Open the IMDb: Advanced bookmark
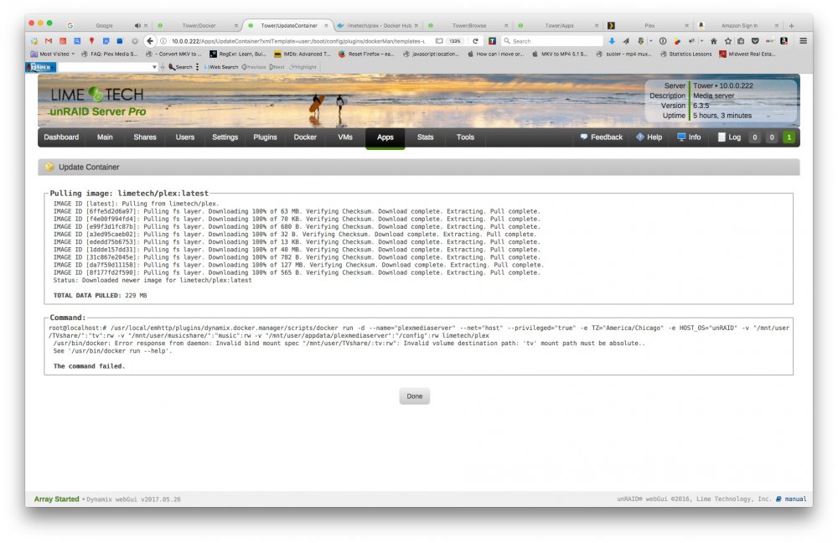838x543 pixels. point(302,54)
